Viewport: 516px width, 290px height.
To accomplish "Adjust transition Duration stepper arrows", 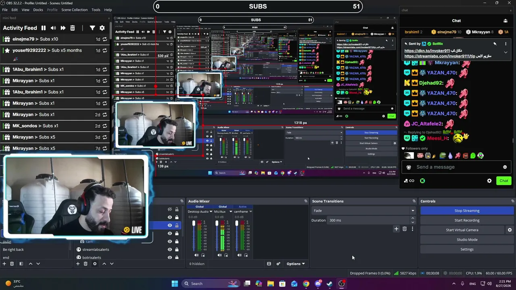I will (412, 220).
